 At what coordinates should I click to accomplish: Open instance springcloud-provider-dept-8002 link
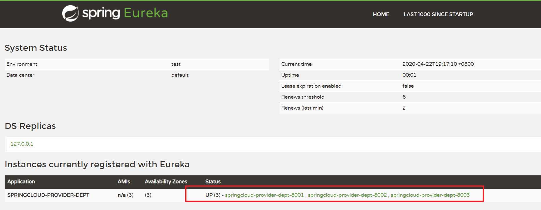347,195
